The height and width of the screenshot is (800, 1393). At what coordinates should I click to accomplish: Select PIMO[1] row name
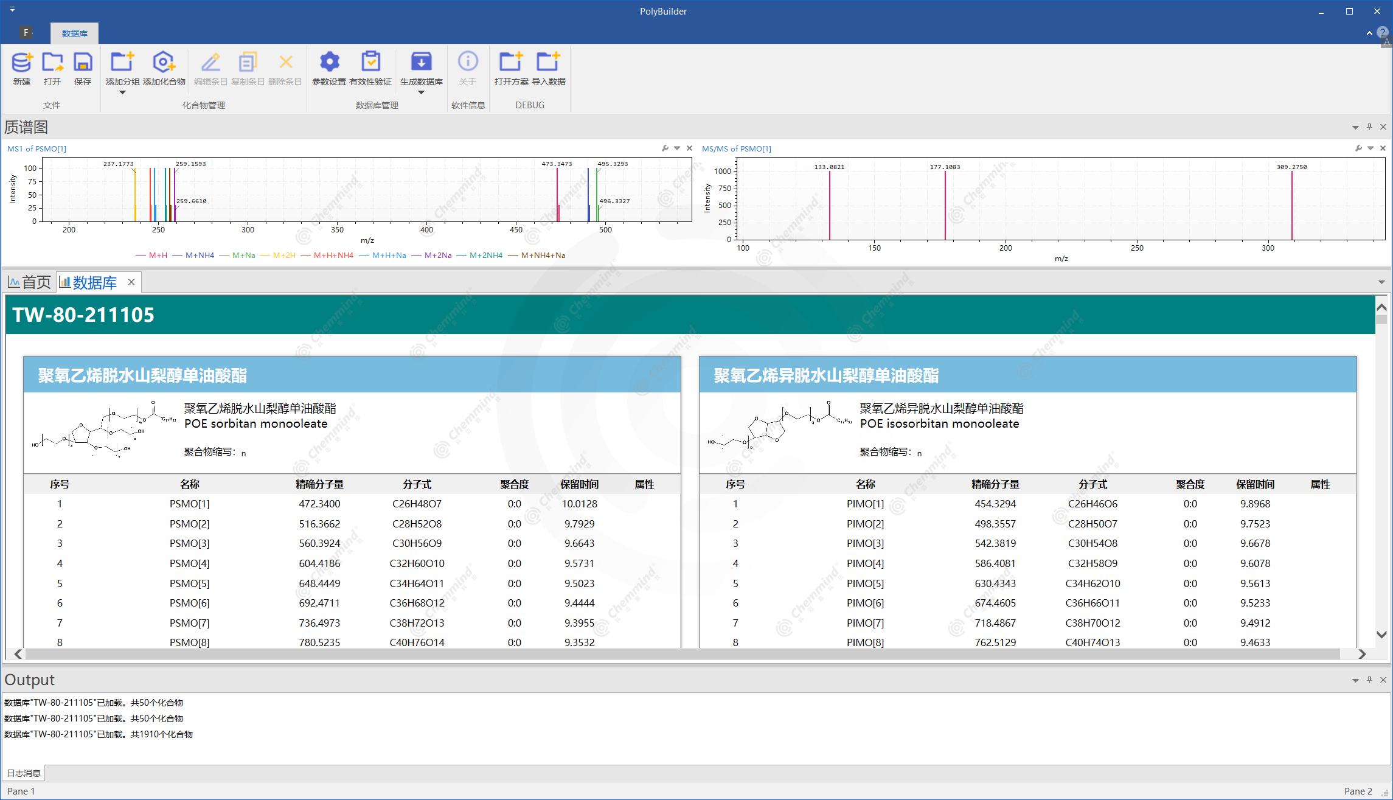pyautogui.click(x=865, y=504)
